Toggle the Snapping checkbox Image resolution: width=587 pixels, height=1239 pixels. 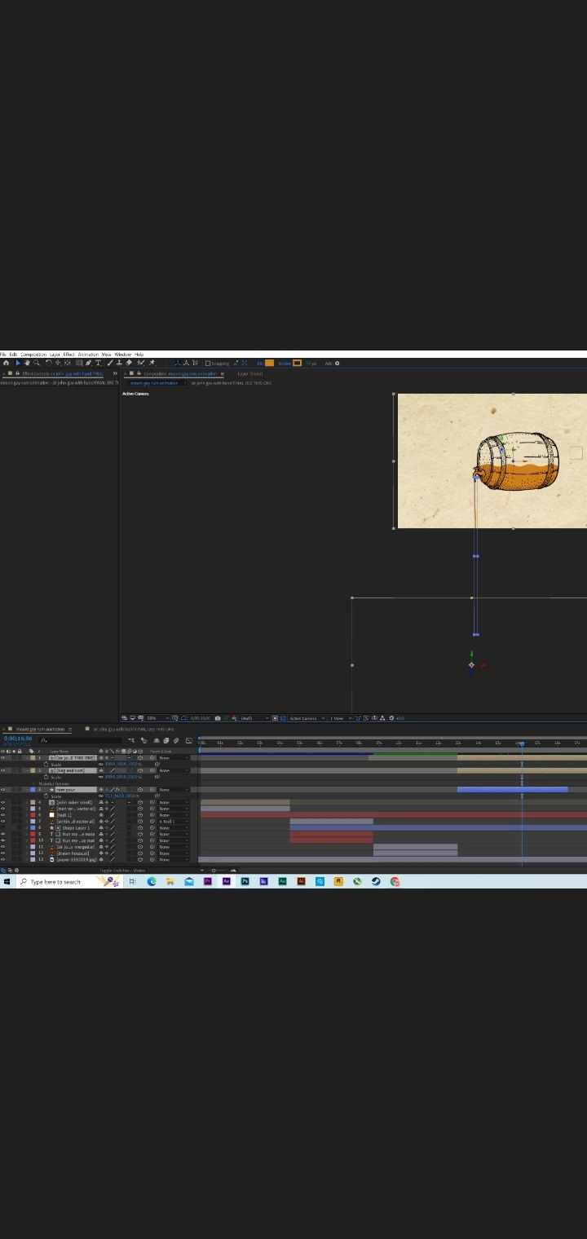(x=208, y=364)
